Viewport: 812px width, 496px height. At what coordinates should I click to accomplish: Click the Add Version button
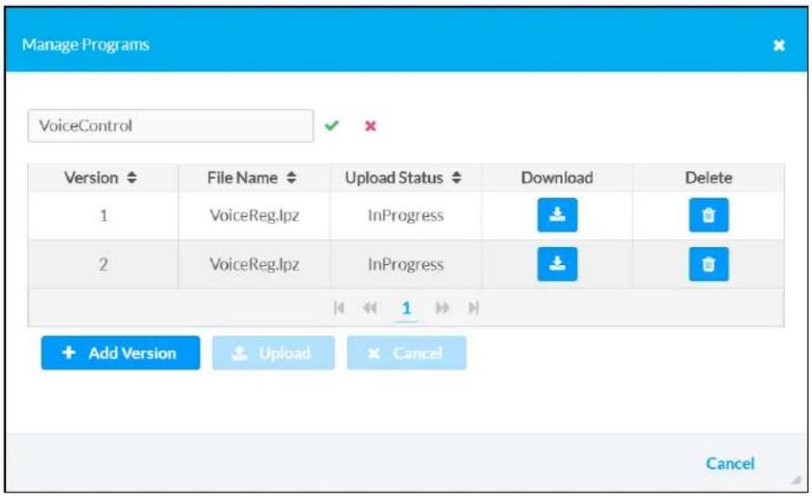[120, 353]
